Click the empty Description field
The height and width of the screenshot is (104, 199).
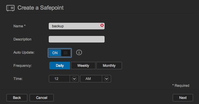click(77, 39)
